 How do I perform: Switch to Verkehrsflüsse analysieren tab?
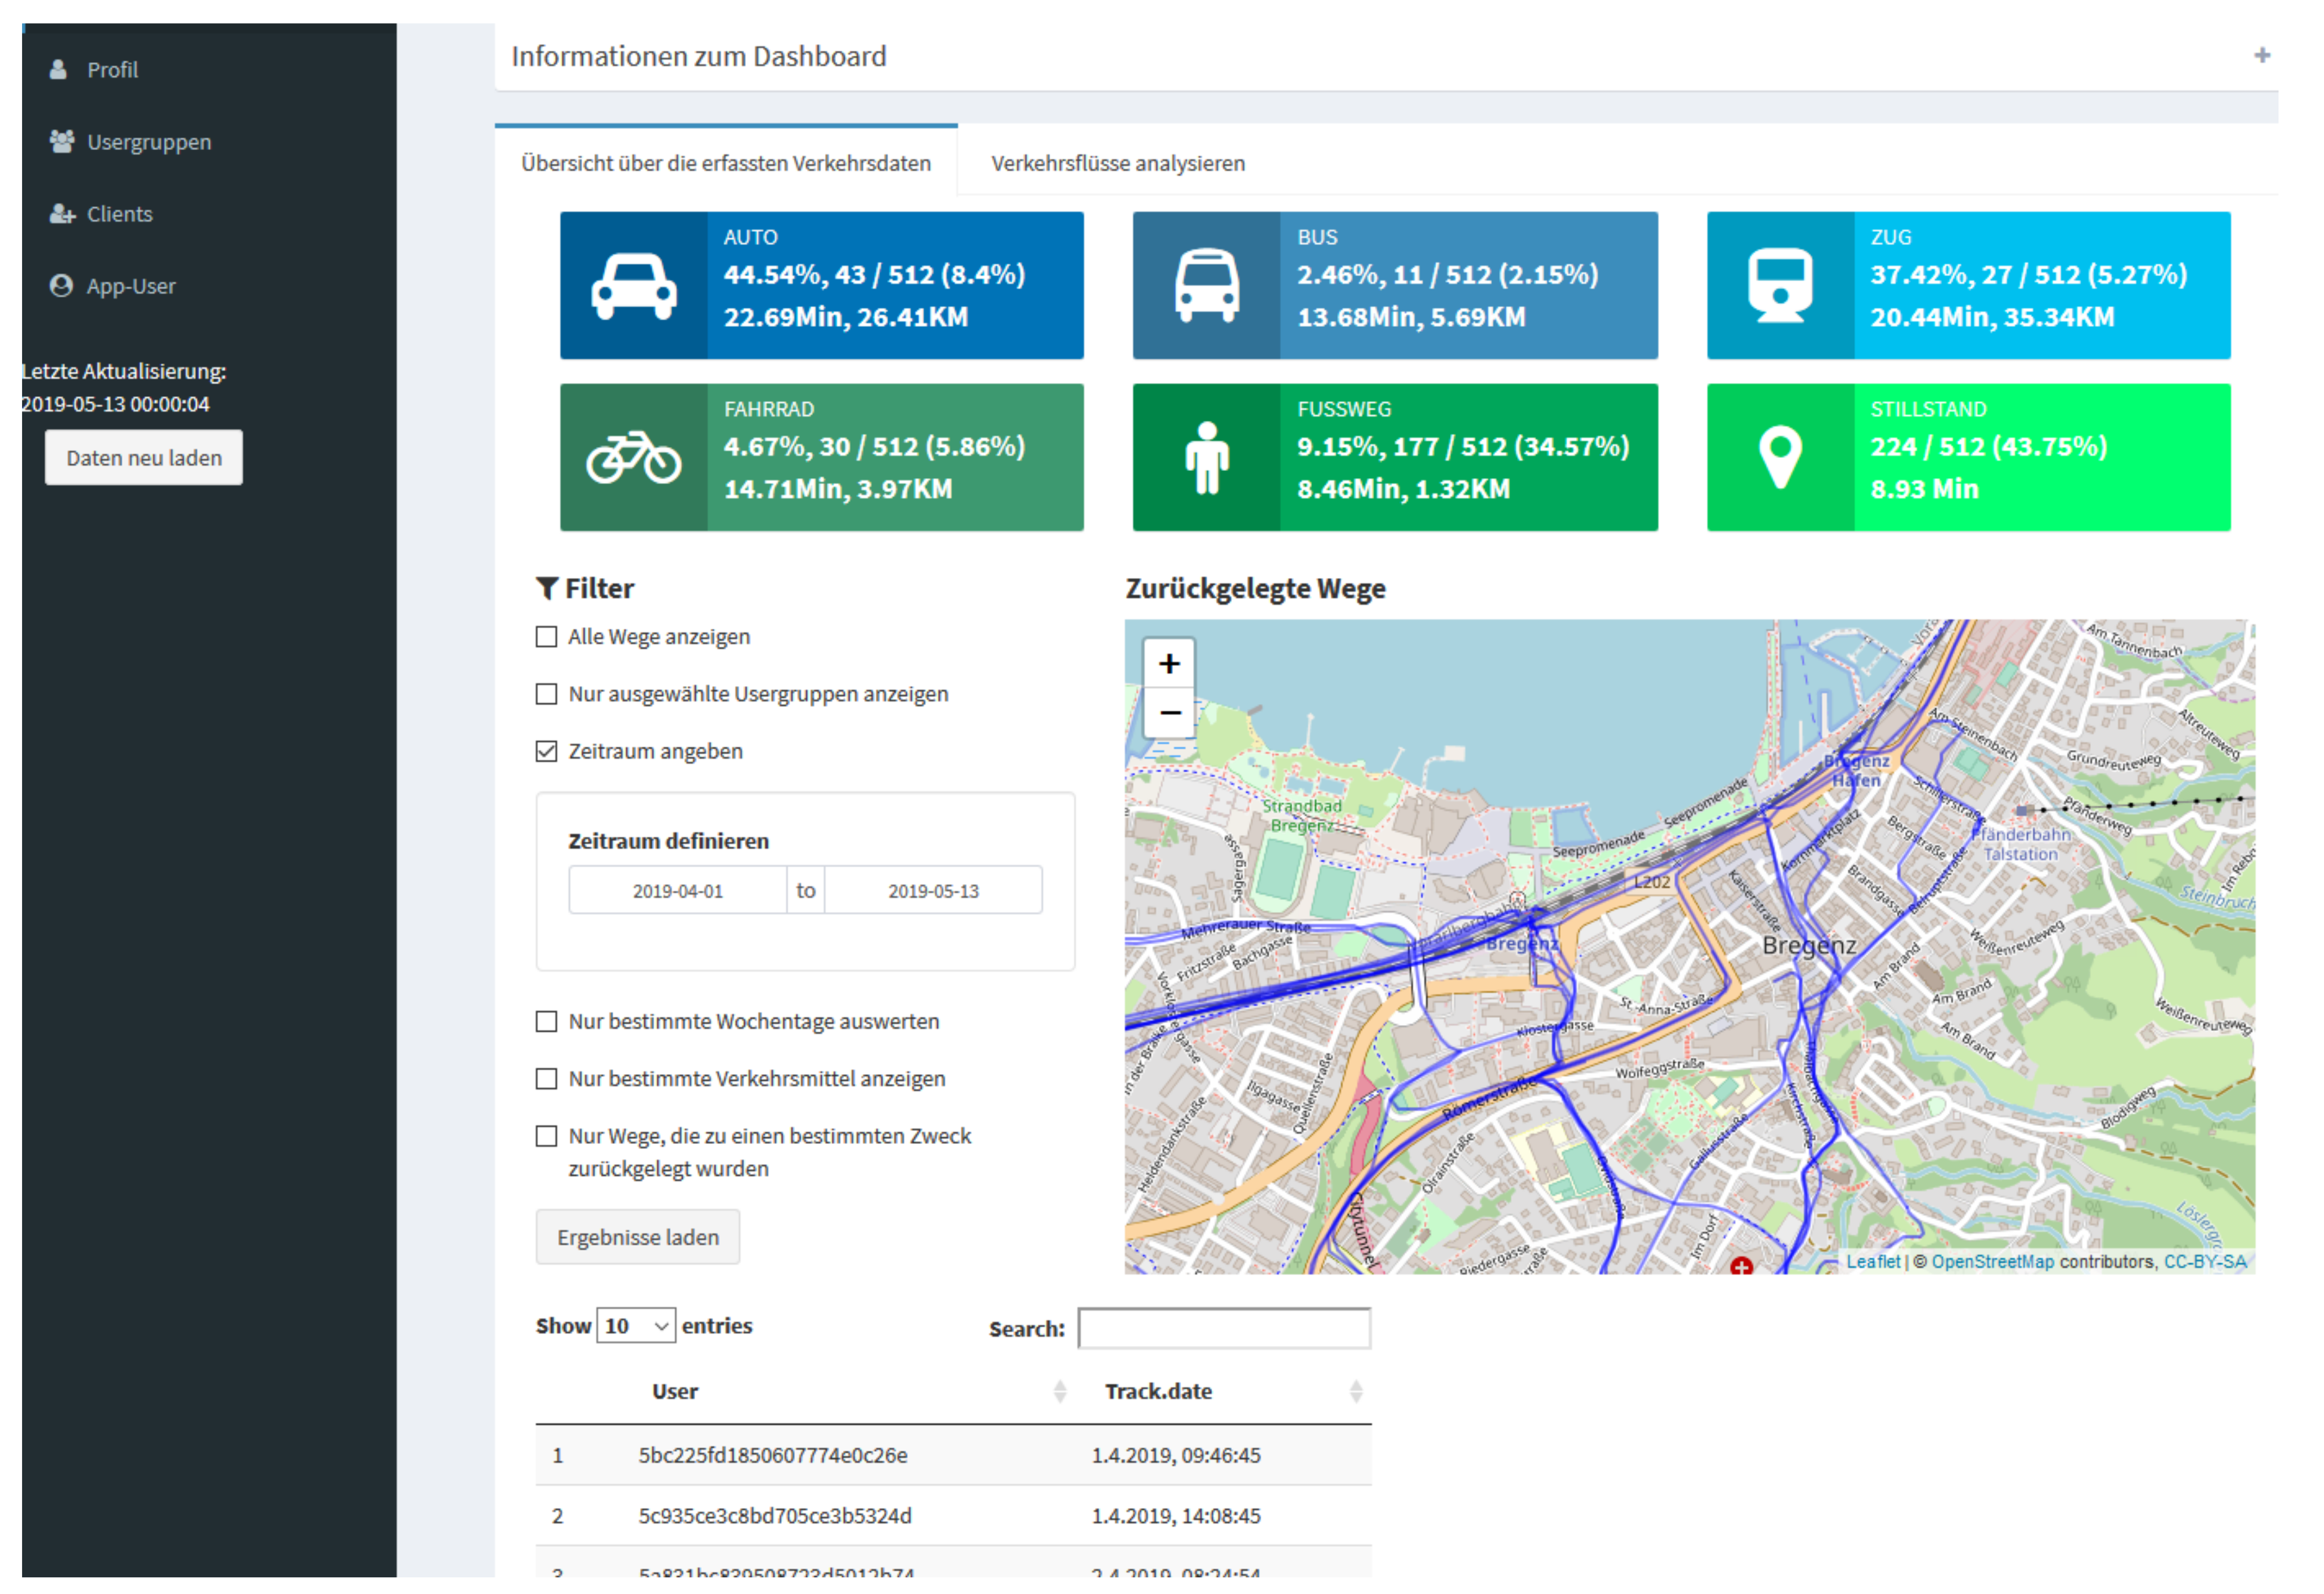pyautogui.click(x=1118, y=164)
